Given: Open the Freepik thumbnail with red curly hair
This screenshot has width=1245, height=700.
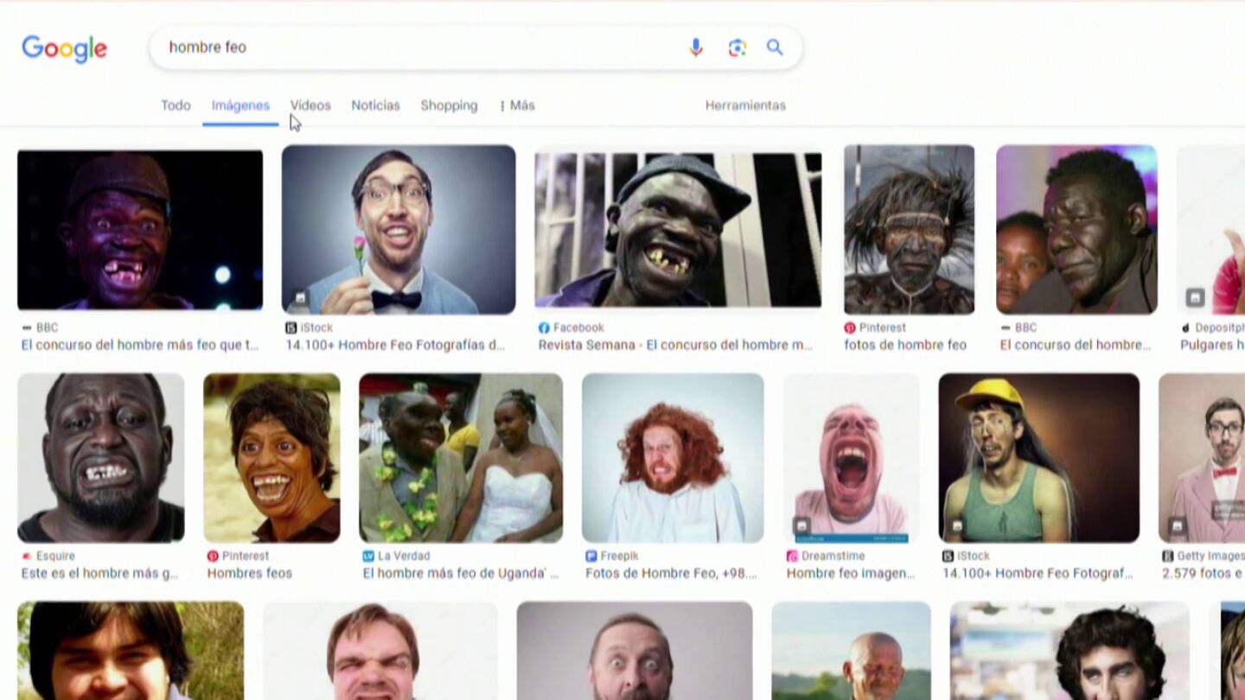Looking at the screenshot, I should (x=673, y=457).
